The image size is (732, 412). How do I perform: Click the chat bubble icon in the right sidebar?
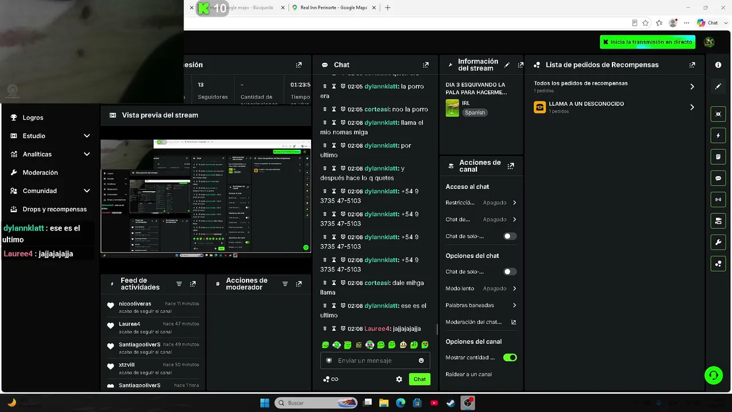click(x=718, y=178)
